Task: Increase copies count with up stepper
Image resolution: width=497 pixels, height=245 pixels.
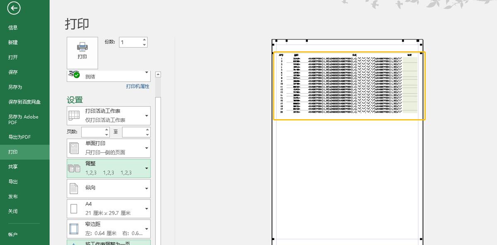Action: [144, 40]
